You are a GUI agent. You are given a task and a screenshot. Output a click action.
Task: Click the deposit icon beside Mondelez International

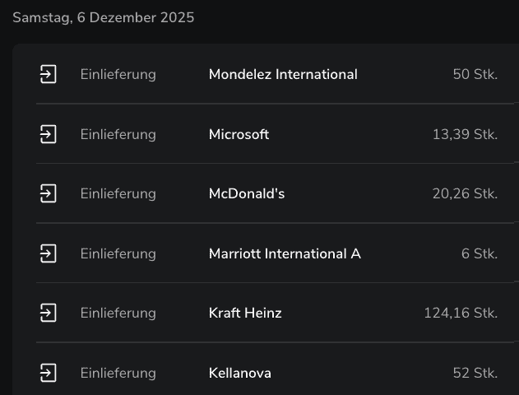tap(49, 74)
